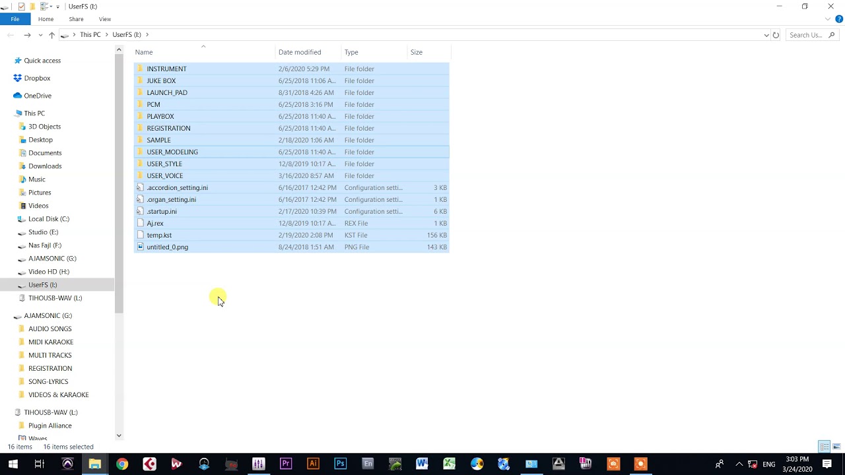This screenshot has height=475, width=845.
Task: Open Adobe Media Encoder from taskbar
Action: [x=368, y=464]
